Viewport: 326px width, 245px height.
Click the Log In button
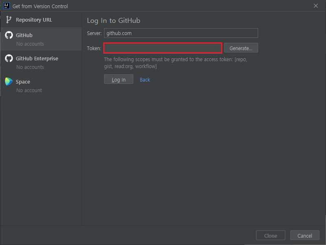(119, 79)
